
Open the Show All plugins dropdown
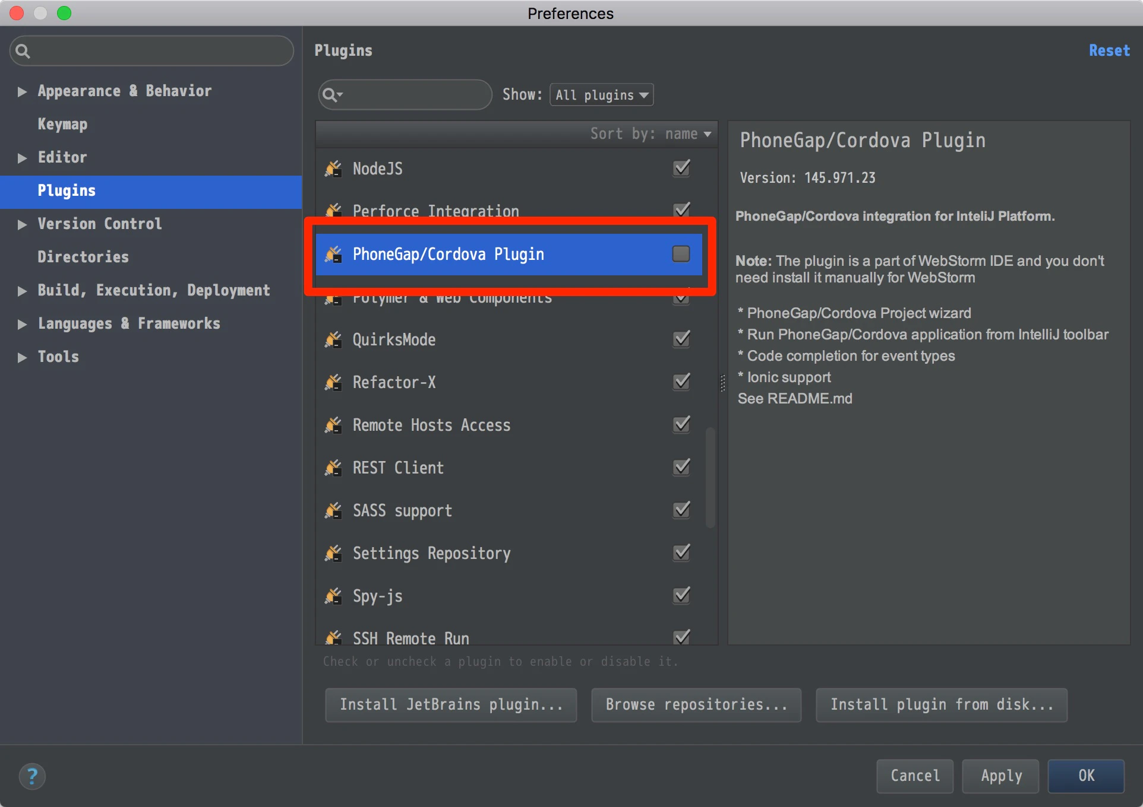601,95
